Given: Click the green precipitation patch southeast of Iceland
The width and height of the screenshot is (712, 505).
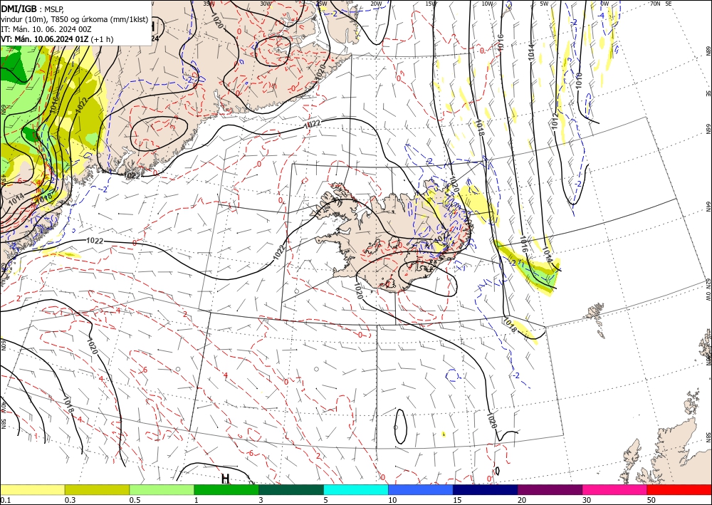Looking at the screenshot, I should pos(540,273).
